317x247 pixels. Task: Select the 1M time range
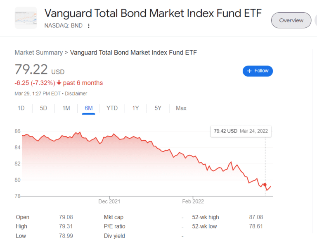pyautogui.click(x=66, y=108)
